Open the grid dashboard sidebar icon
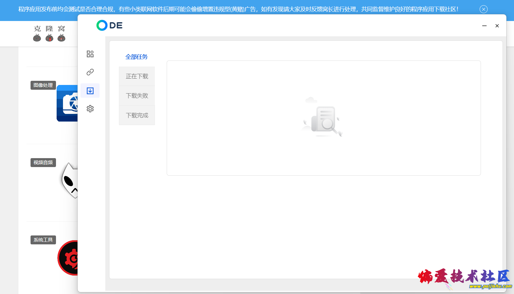 (90, 54)
